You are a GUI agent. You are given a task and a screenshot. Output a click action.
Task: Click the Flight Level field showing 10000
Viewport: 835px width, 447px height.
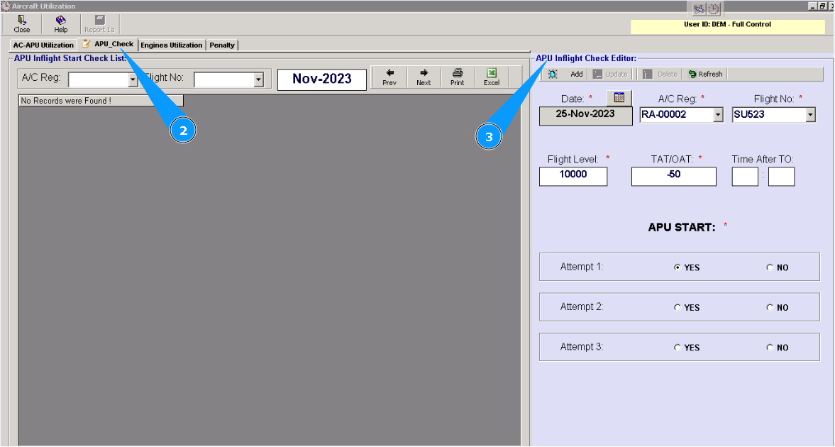point(573,177)
